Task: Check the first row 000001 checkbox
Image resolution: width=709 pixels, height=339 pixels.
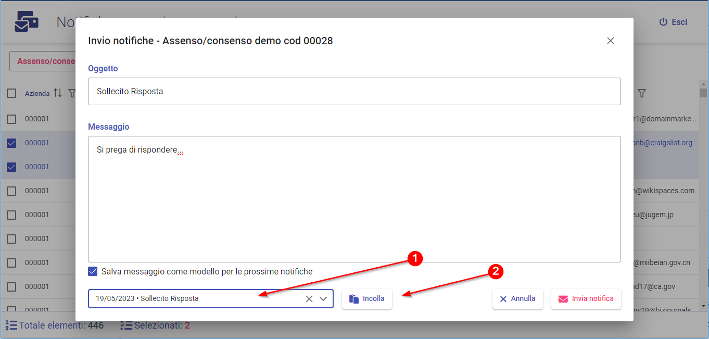Action: tap(11, 119)
